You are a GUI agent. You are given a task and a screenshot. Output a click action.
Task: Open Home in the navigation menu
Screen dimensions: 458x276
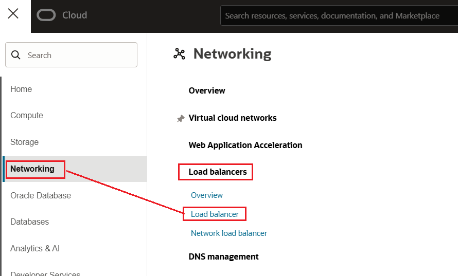coord(21,89)
